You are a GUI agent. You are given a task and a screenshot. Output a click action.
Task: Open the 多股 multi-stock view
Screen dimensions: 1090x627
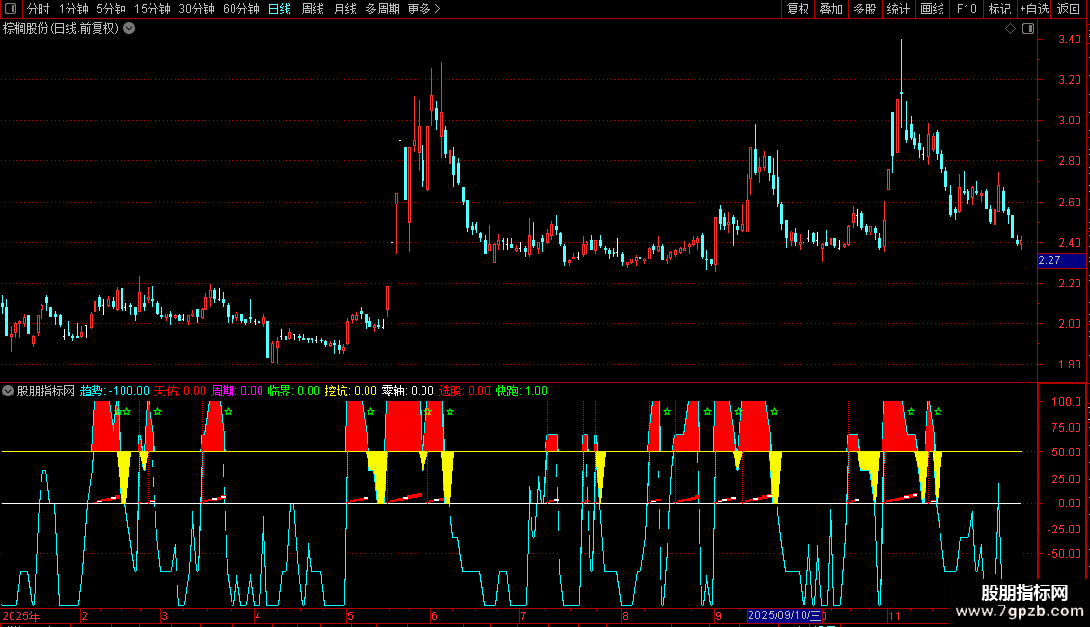click(864, 9)
